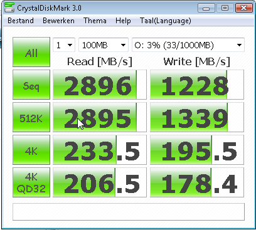The width and height of the screenshot is (256, 230).
Task: Open the Bewerken menu
Action: tap(58, 21)
